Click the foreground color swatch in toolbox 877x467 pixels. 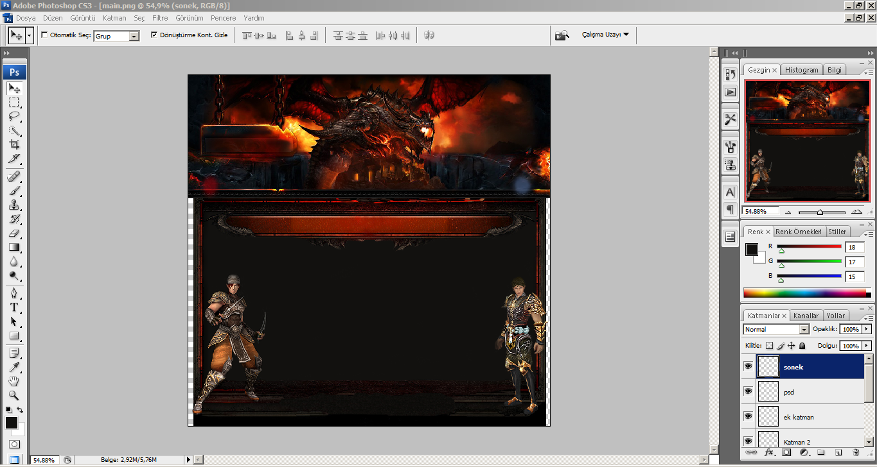tap(12, 423)
